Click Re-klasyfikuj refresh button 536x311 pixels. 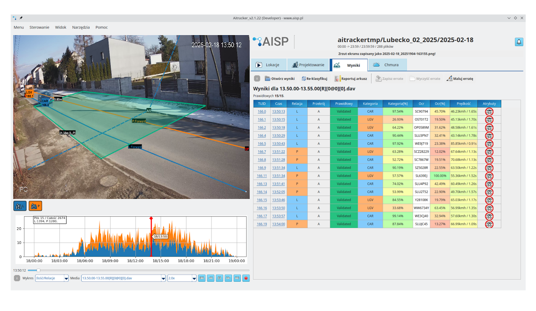(x=314, y=79)
